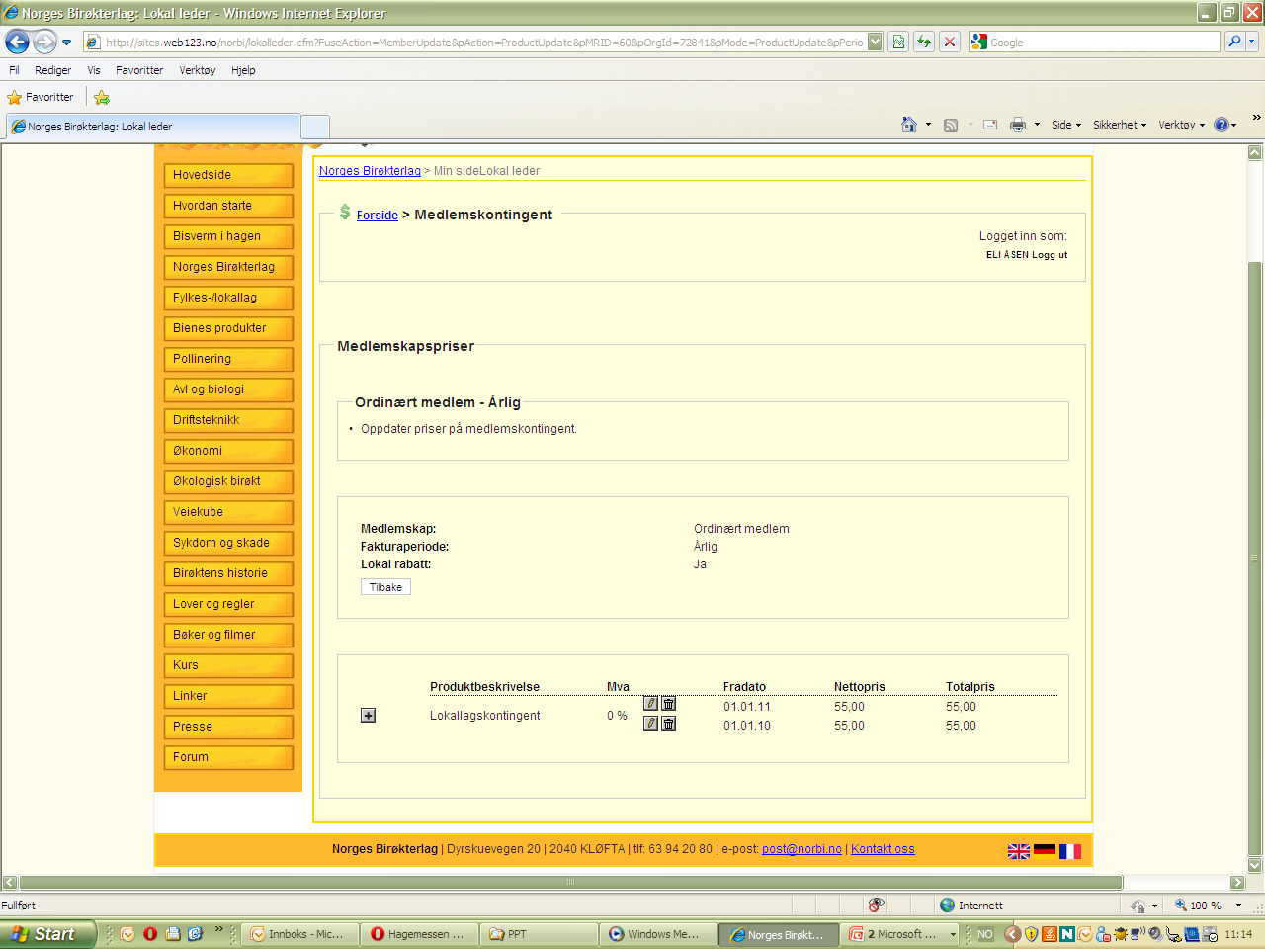
Task: Click the browser Back arrow button
Action: point(17,42)
